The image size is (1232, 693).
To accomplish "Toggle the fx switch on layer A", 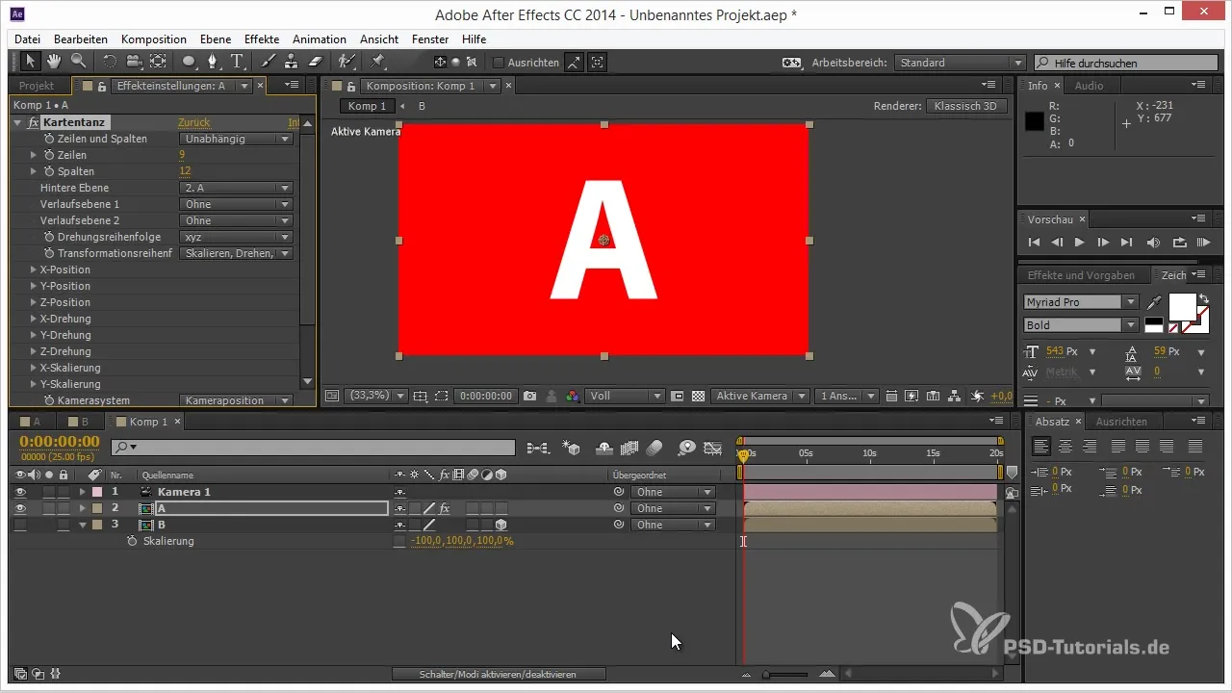I will point(444,508).
